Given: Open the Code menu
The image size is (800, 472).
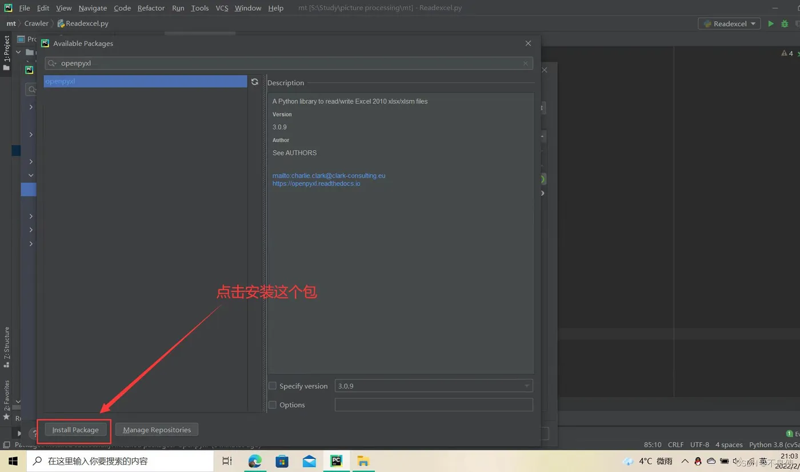Looking at the screenshot, I should pos(122,8).
